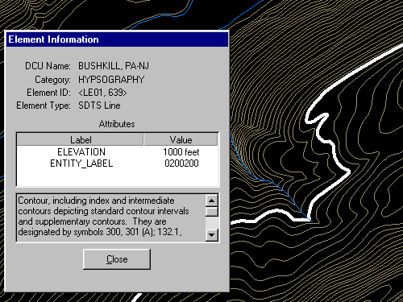Click the Value column header
This screenshot has height=302, width=403.
181,139
